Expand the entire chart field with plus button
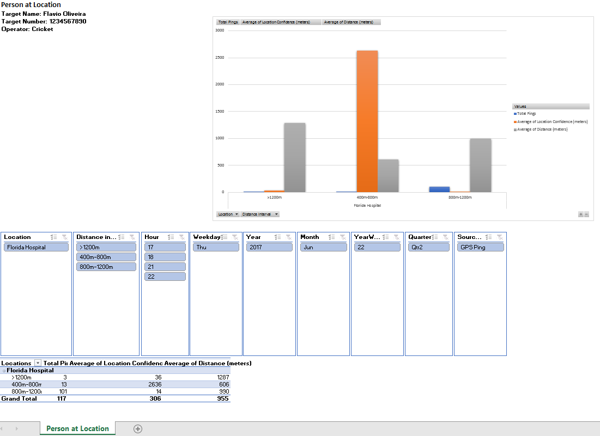This screenshot has width=600, height=436. tap(581, 214)
